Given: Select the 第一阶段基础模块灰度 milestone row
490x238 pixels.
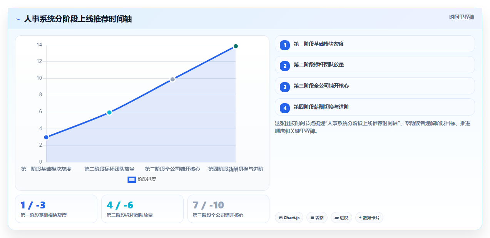Looking at the screenshot, I should [375, 44].
